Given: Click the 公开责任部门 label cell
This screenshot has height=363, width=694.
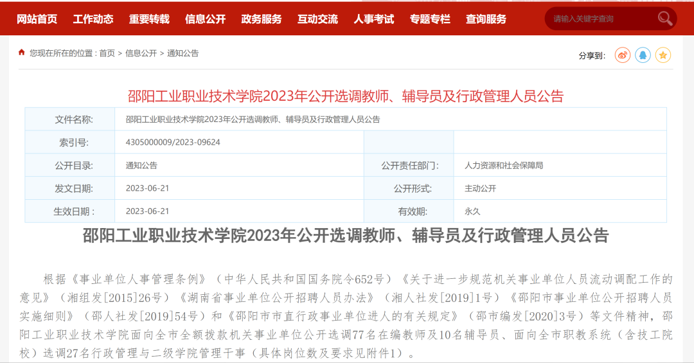Looking at the screenshot, I should [x=409, y=165].
